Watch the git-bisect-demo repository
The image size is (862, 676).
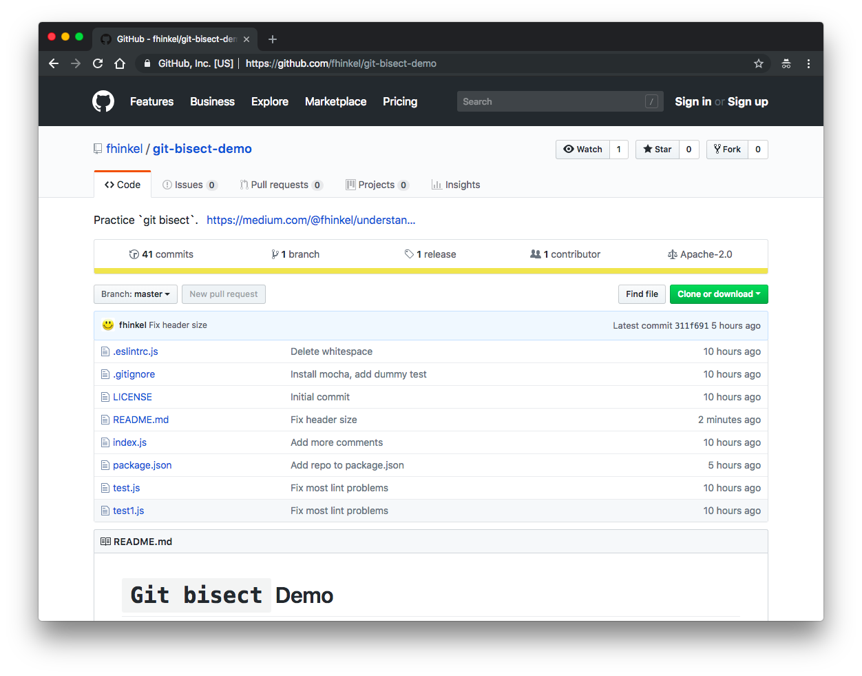pyautogui.click(x=582, y=150)
